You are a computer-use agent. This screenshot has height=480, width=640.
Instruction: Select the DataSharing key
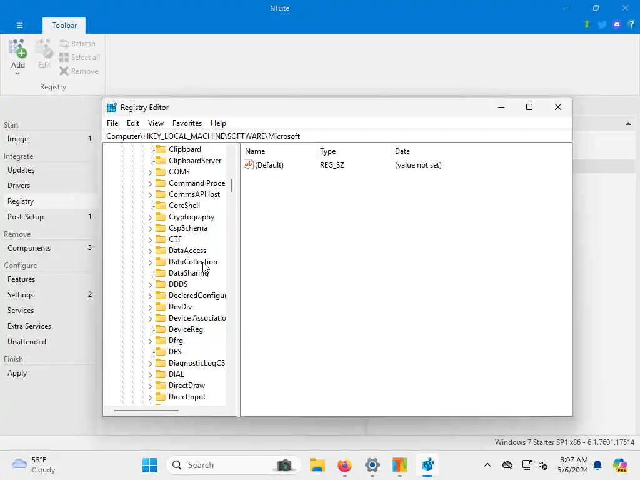point(188,272)
